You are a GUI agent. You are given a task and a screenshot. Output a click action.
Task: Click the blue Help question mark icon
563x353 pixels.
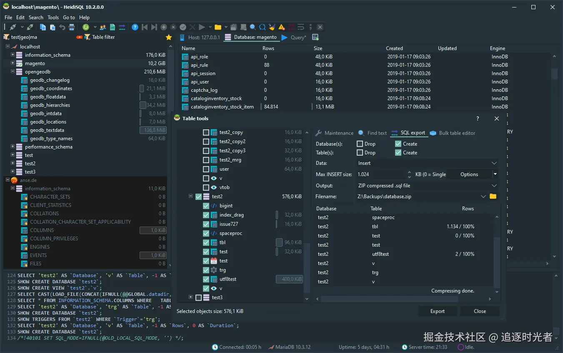tap(135, 27)
